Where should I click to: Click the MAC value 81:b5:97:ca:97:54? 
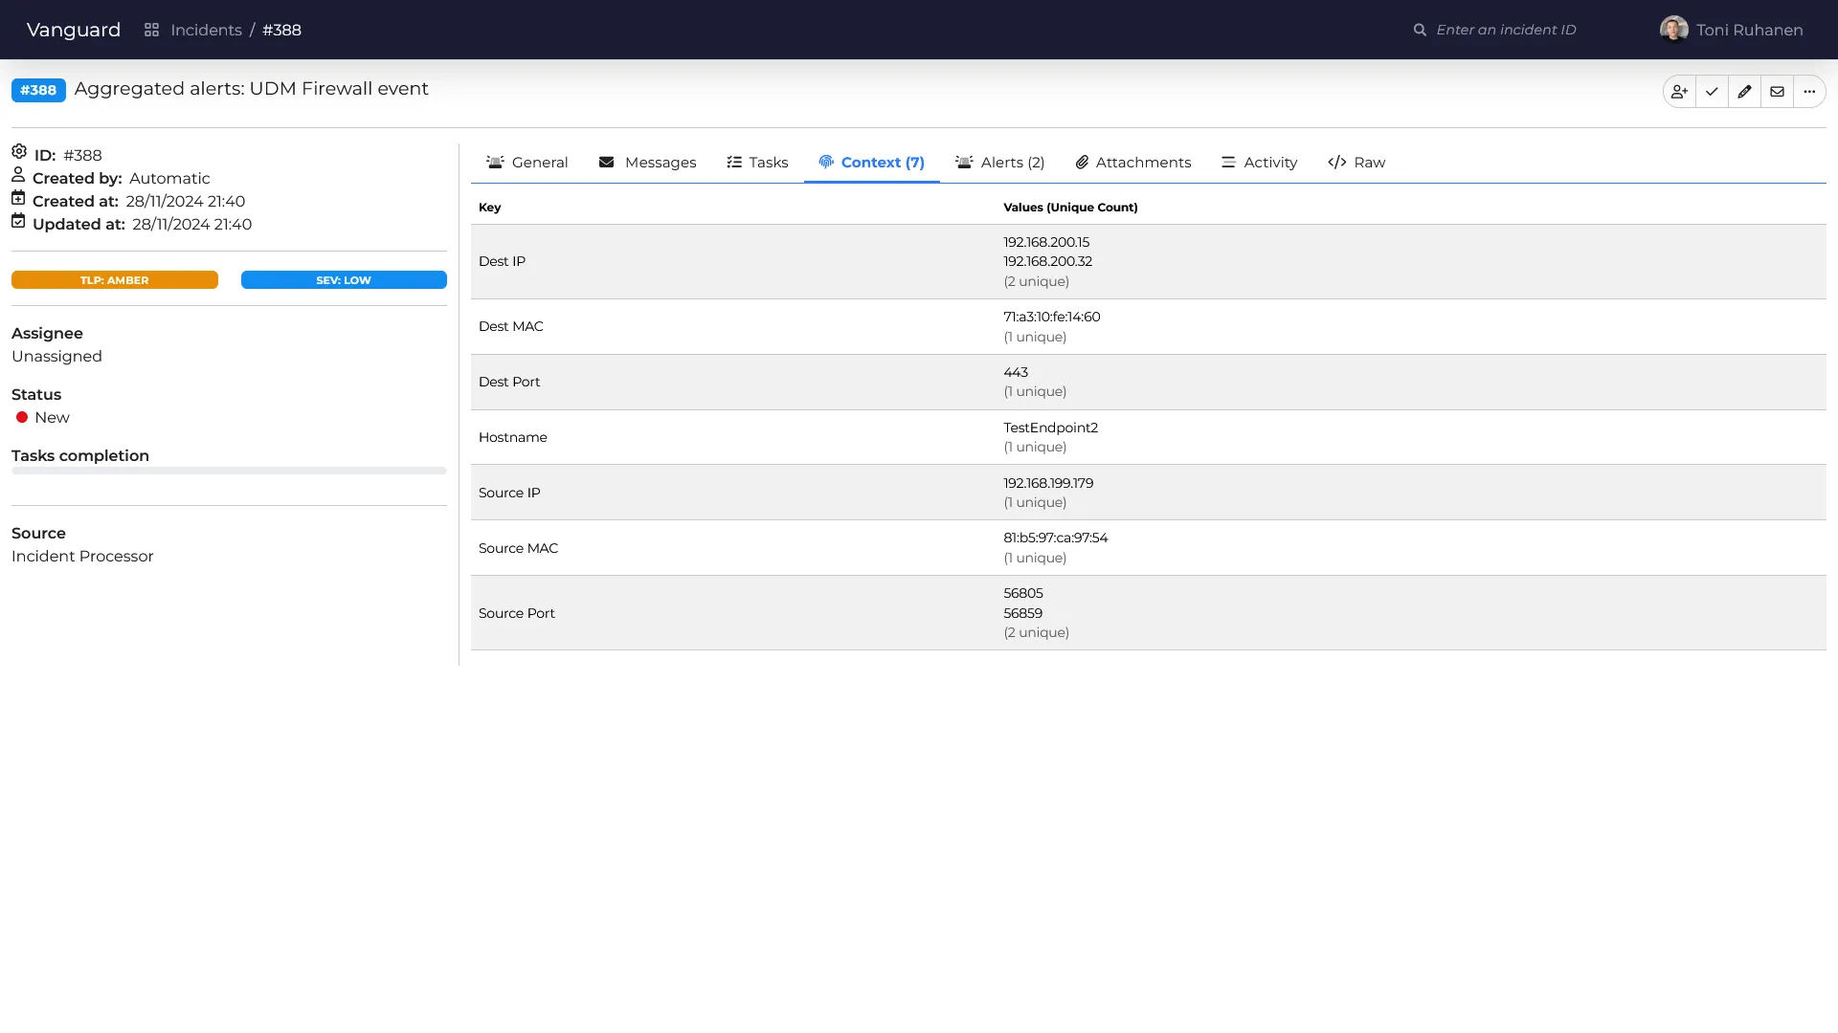[1055, 538]
